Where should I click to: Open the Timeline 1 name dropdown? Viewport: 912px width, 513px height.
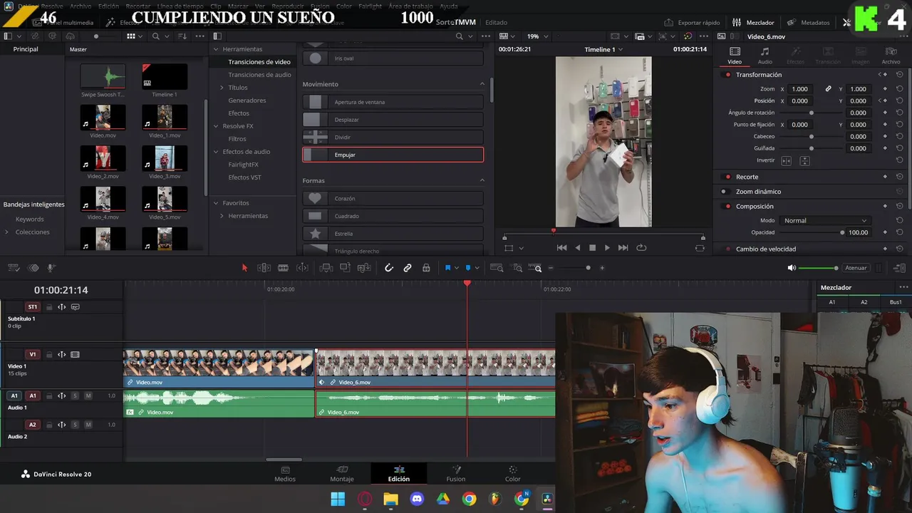pos(603,49)
